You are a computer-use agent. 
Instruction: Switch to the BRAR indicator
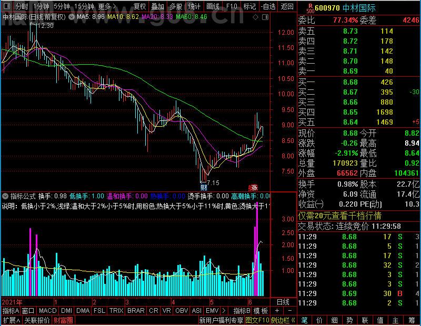coord(136,310)
